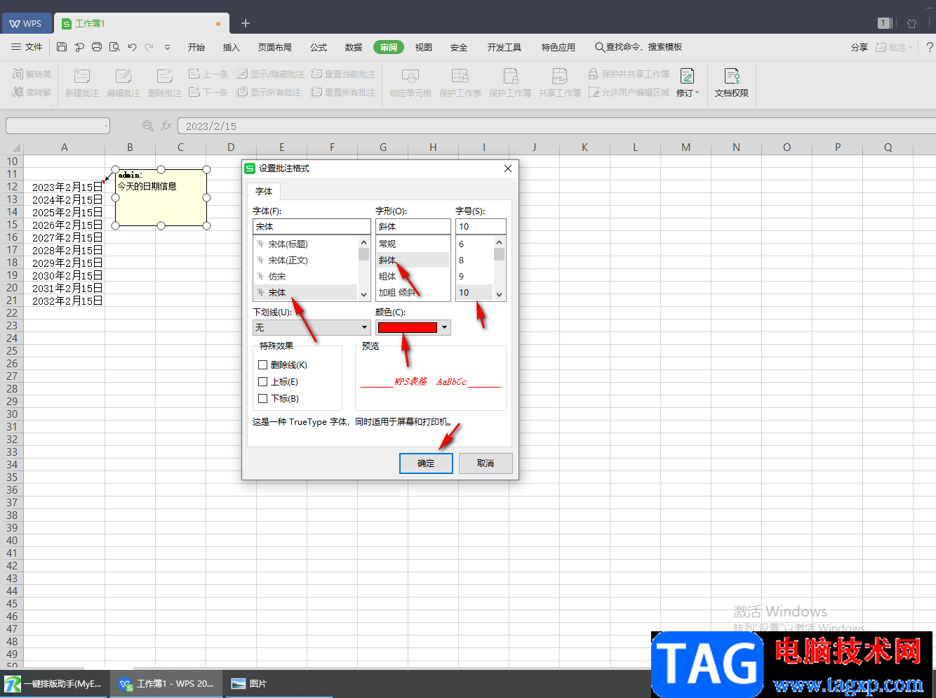Toggle the 下标(B) subscript checkbox
Screen dimensions: 936x698
(x=263, y=399)
